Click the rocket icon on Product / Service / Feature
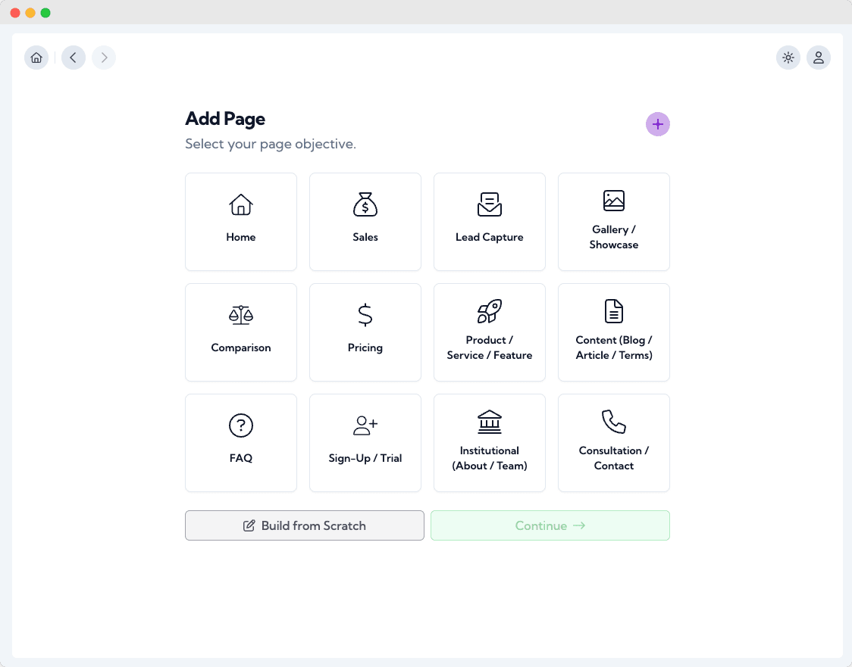The width and height of the screenshot is (852, 667). tap(490, 312)
